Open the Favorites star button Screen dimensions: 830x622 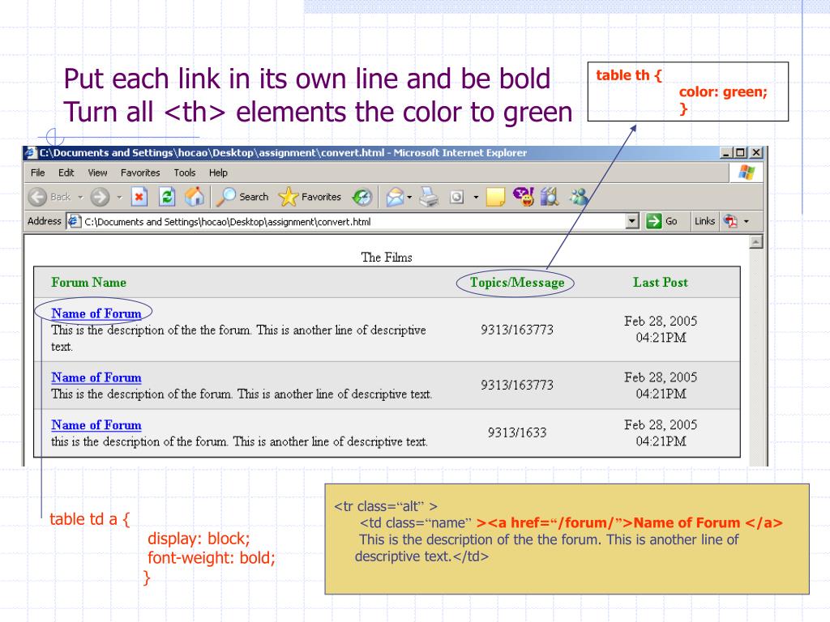tap(310, 197)
